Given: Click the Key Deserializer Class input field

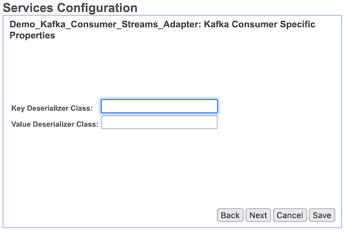Looking at the screenshot, I should 159,106.
